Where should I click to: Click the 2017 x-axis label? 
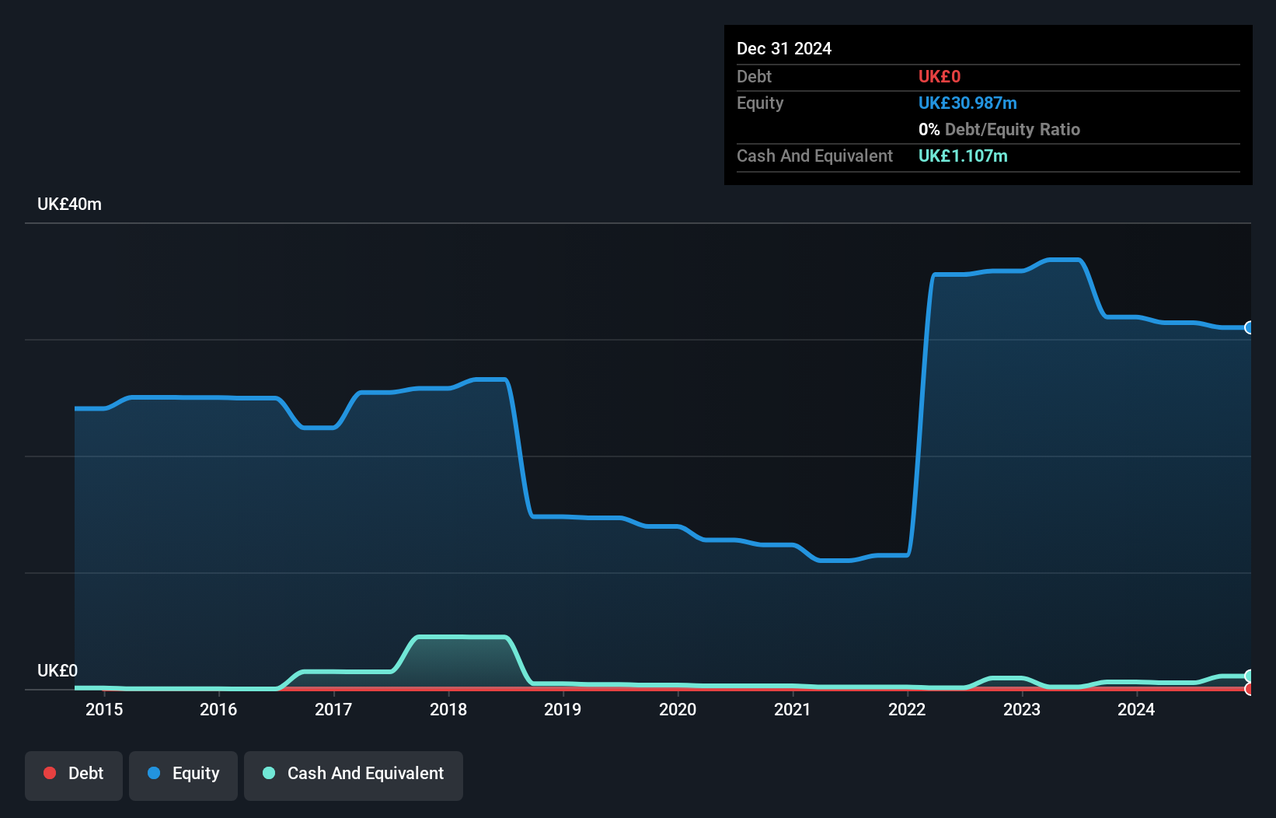click(x=333, y=709)
